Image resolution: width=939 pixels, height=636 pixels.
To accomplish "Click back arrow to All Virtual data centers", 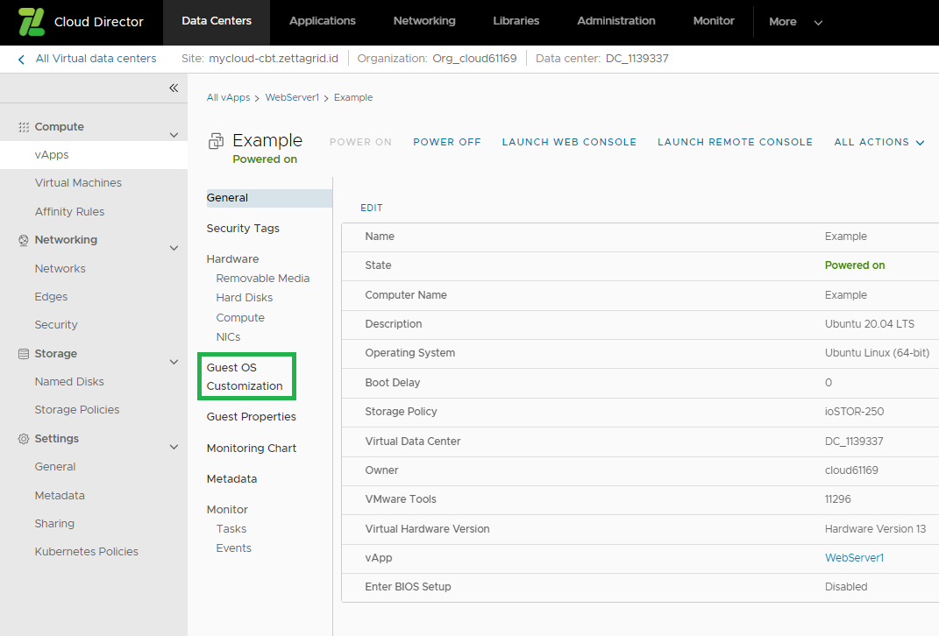I will pos(22,60).
